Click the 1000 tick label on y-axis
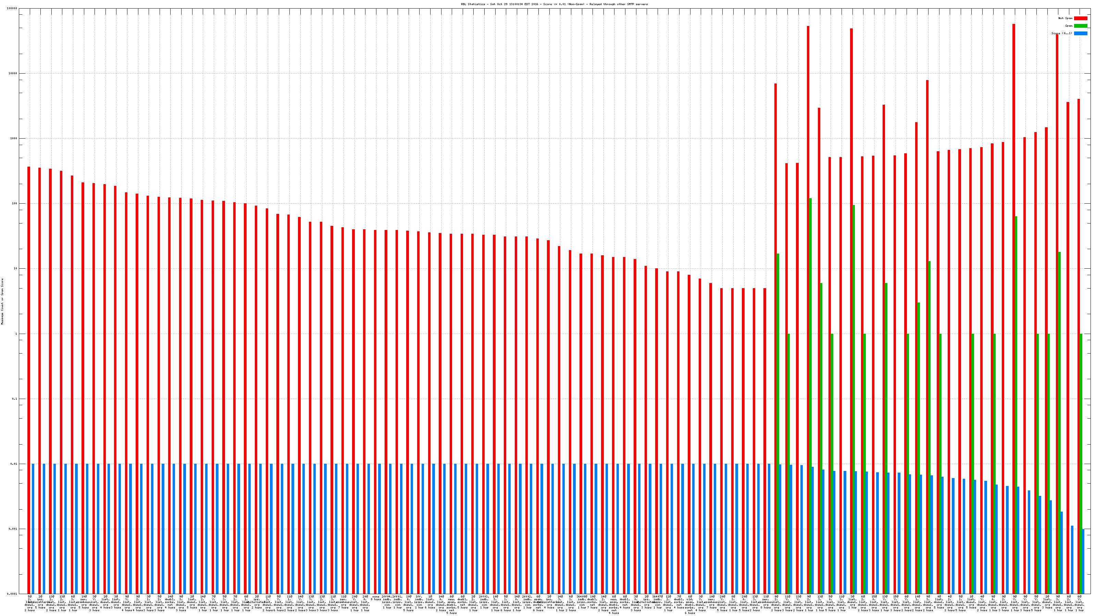The width and height of the screenshot is (1096, 616). click(14, 139)
